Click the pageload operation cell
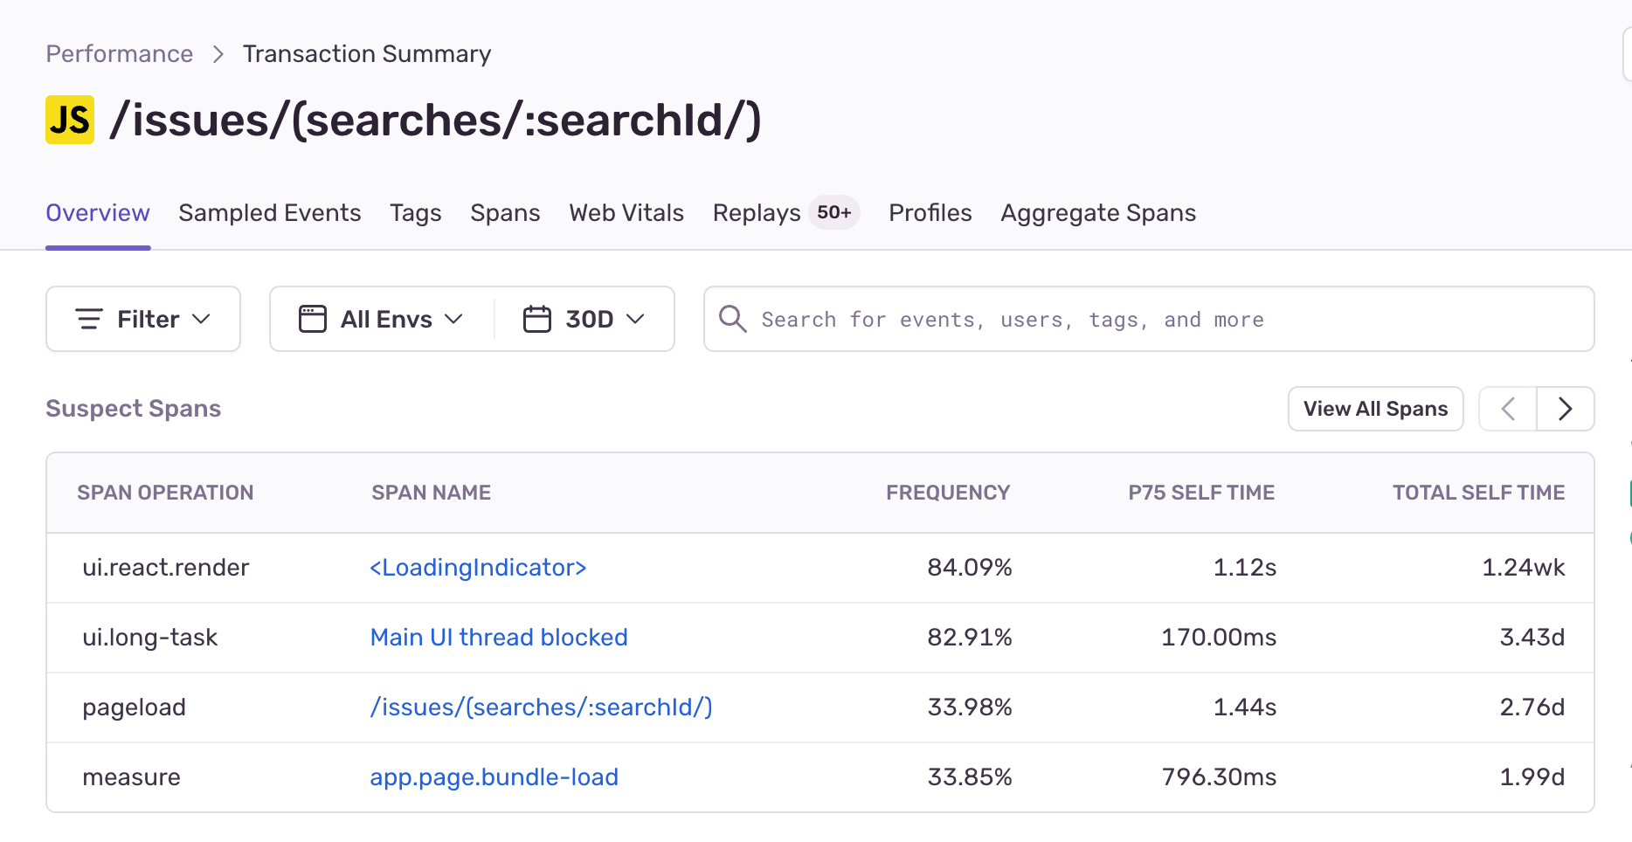This screenshot has height=842, width=1632. (134, 707)
